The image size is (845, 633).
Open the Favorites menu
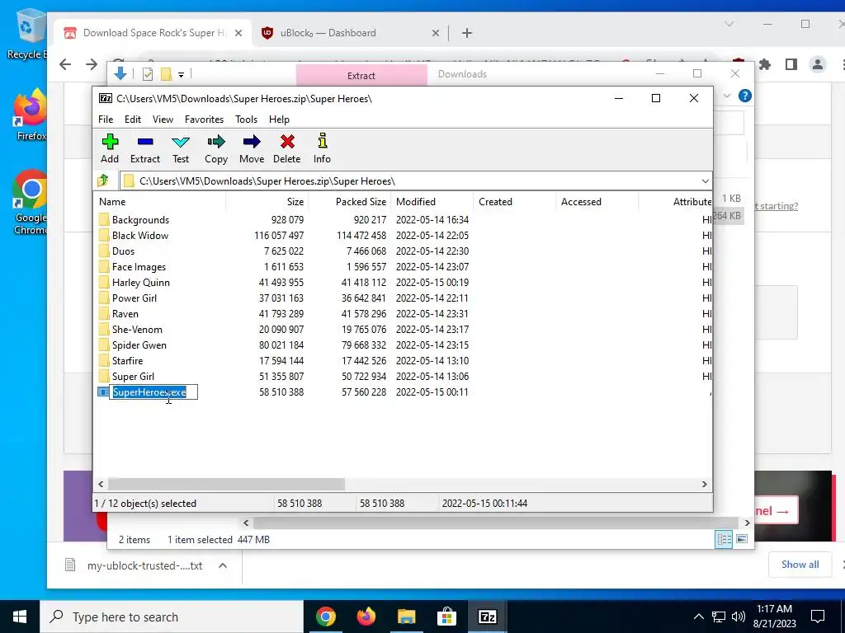pos(204,120)
